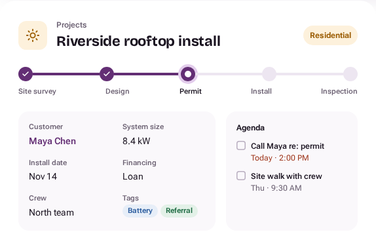
Task: Click the Thu · 9:30 AM time
Action: point(276,188)
